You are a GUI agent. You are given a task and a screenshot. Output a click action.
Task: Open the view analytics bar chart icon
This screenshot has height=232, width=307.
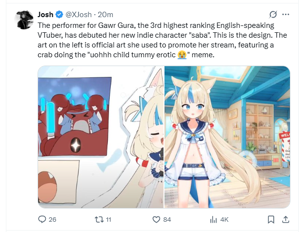[213, 219]
